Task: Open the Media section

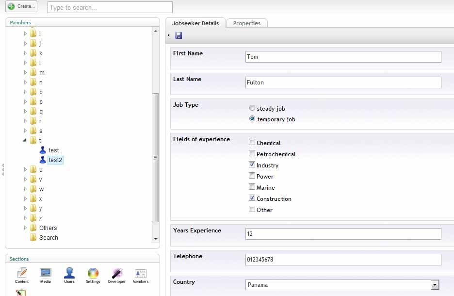Action: pos(46,275)
